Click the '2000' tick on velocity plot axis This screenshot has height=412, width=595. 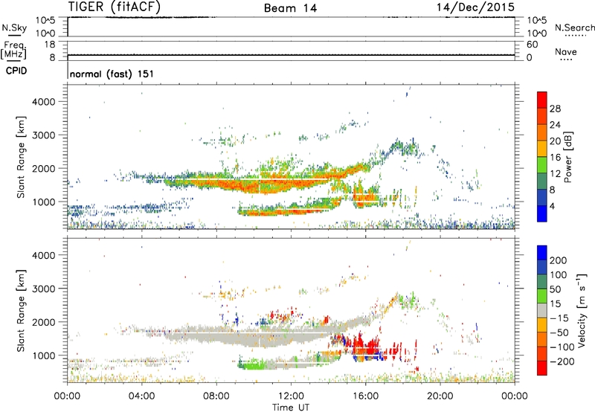point(44,322)
